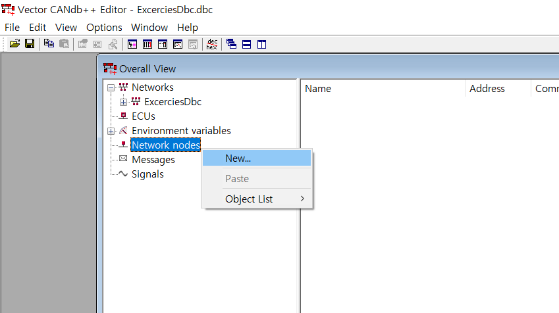Click the CANdb++ application title icon
Screen dimensions: 559x313
pos(8,10)
